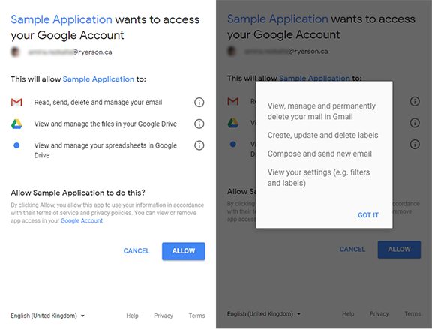Click 'View and manage the files in your Google Drive'

point(105,124)
